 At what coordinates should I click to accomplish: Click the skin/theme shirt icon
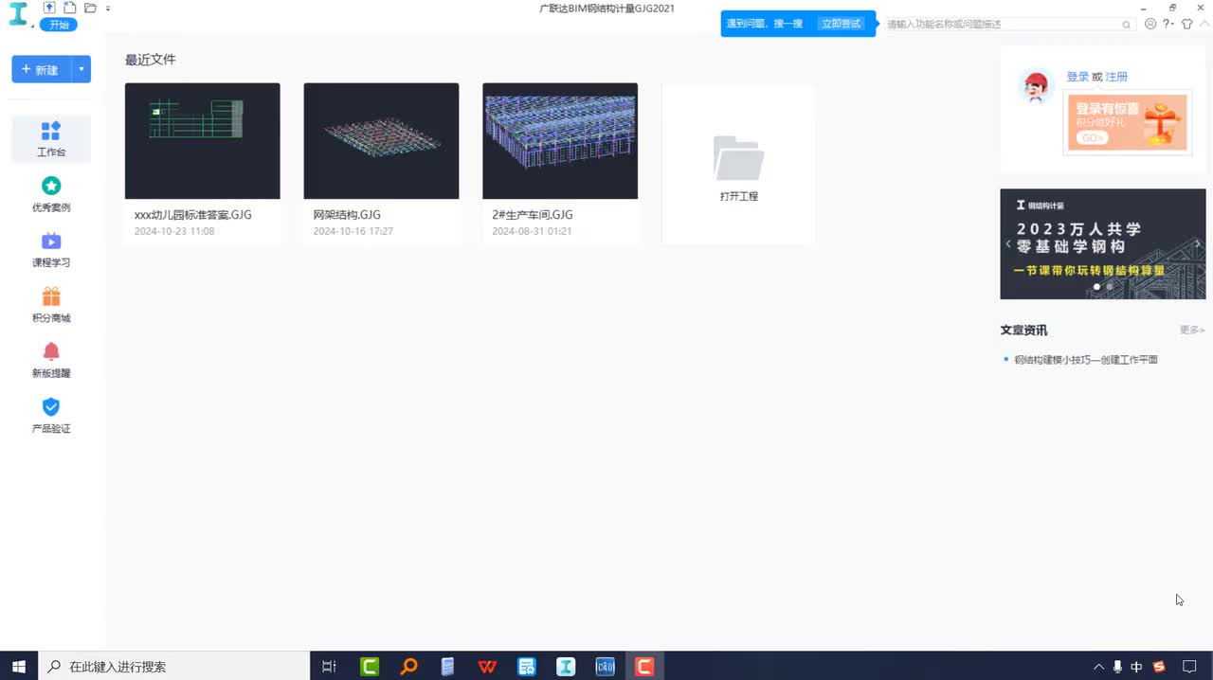coord(1186,24)
